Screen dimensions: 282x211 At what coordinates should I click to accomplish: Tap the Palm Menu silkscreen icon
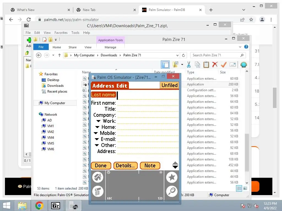(x=98, y=191)
